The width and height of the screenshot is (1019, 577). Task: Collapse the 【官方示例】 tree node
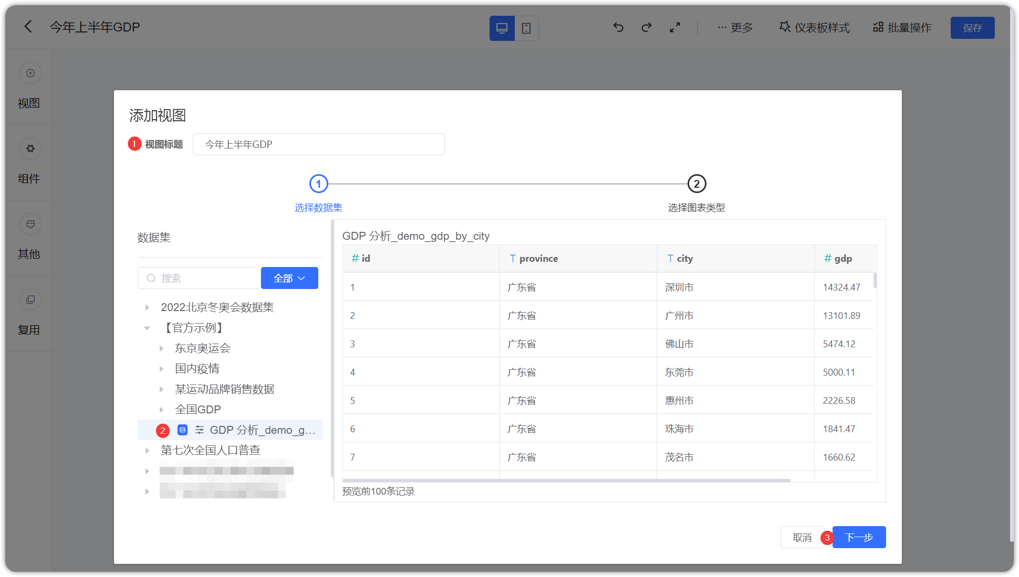(147, 328)
